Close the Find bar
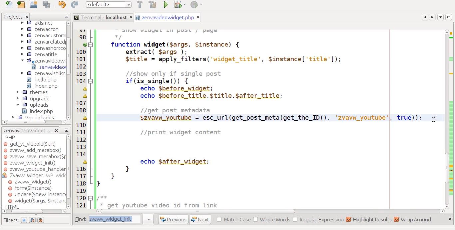Screen dimensions: 455x230 click(x=450, y=219)
